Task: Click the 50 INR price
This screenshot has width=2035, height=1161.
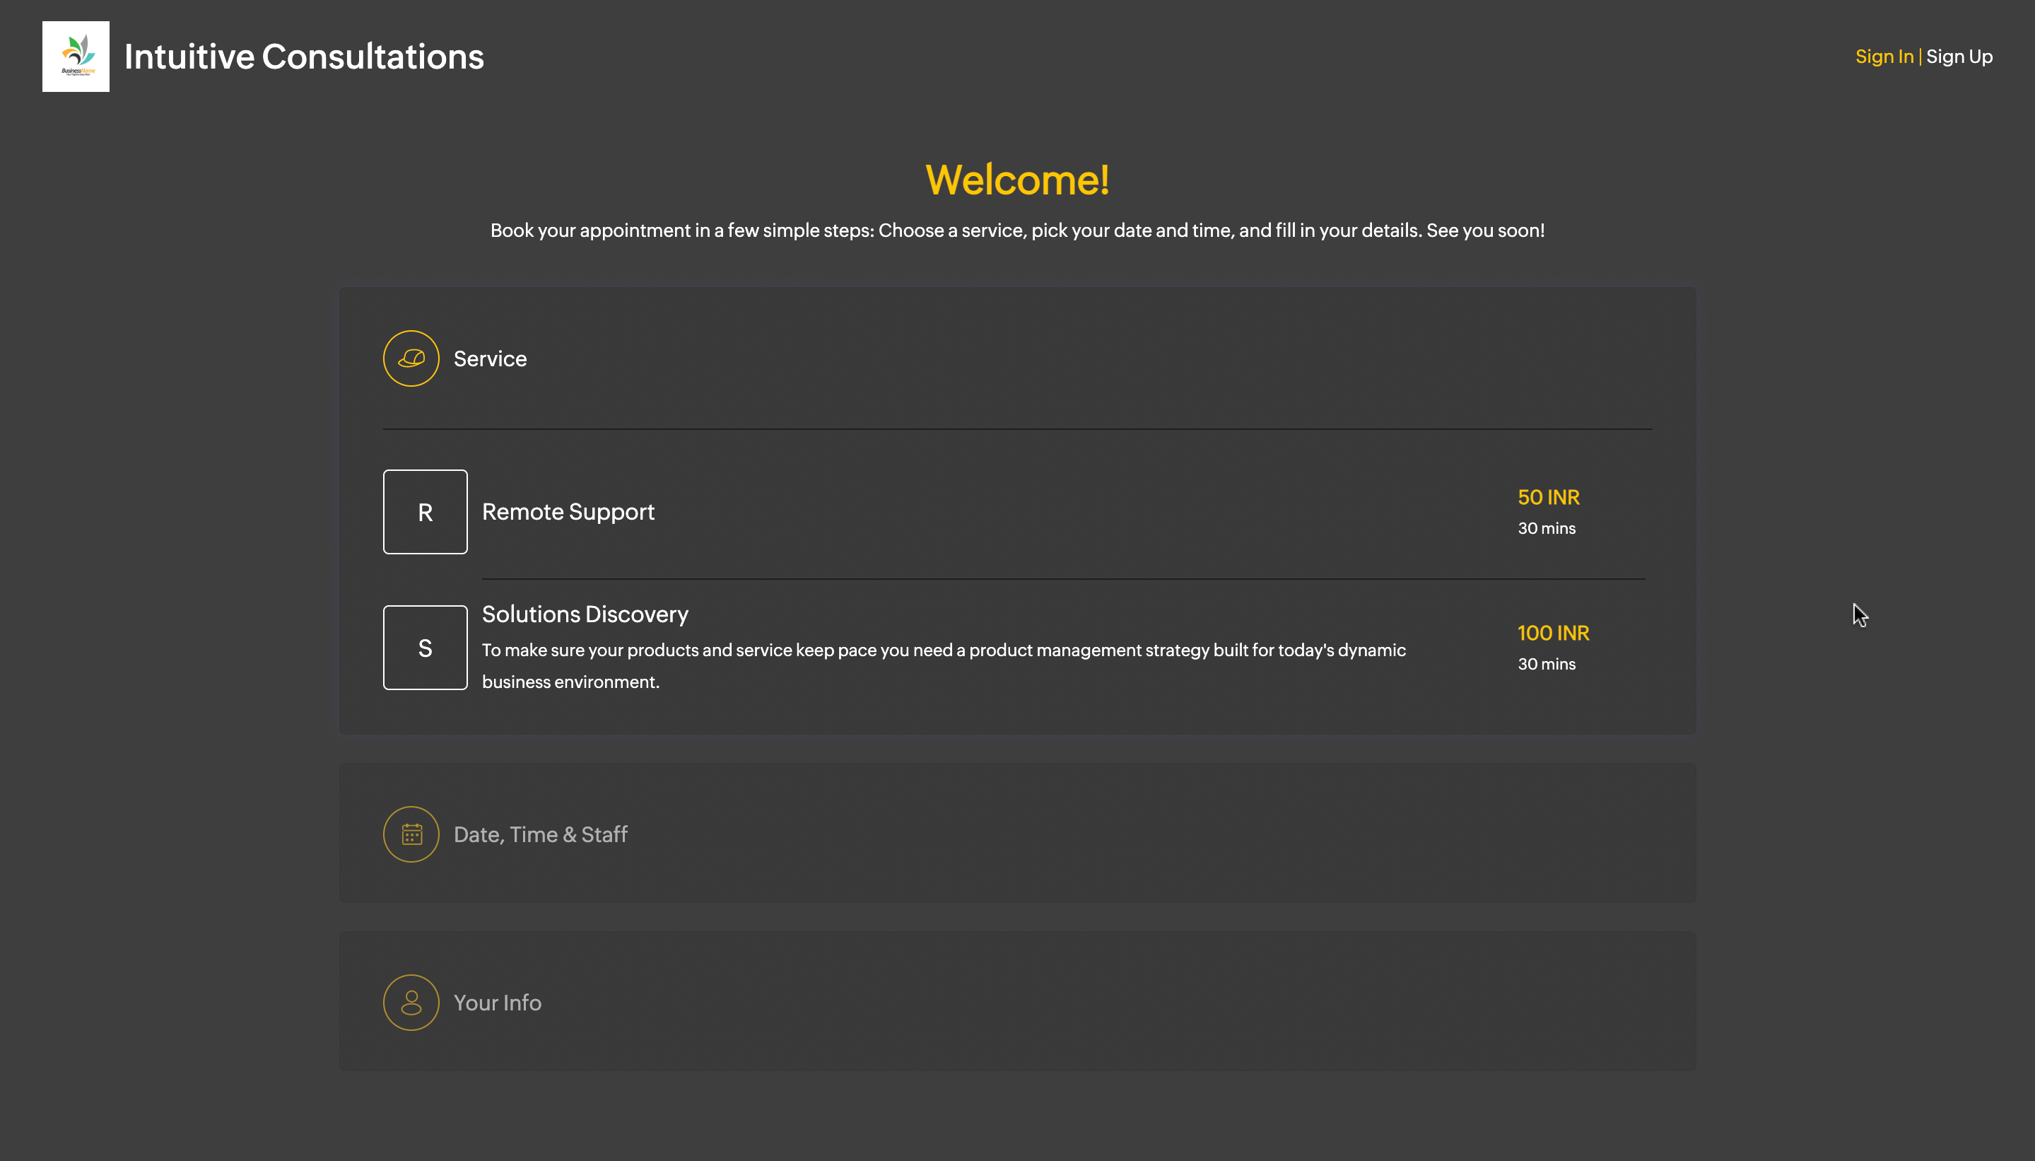Action: [1549, 497]
